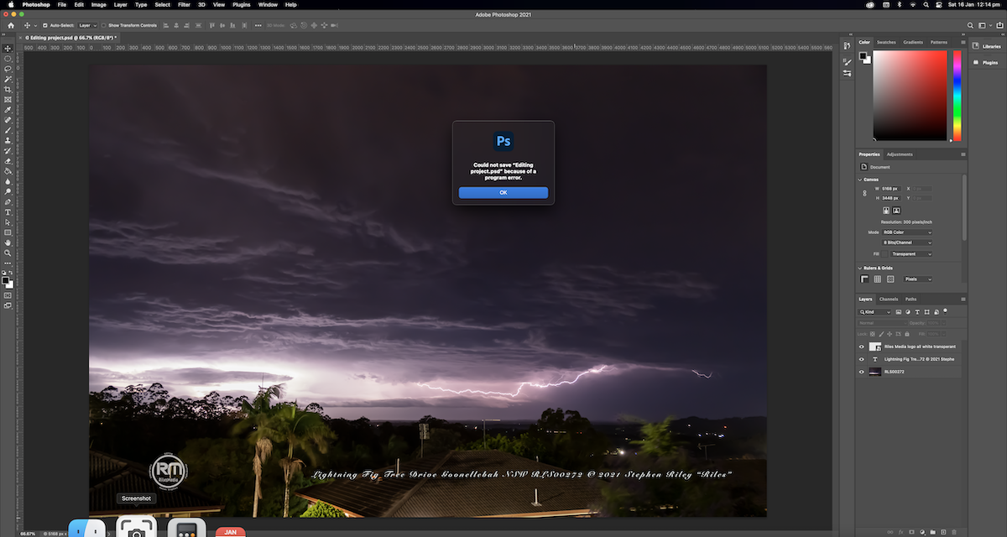The image size is (1007, 537).
Task: Select the Lasso tool
Action: pyautogui.click(x=8, y=69)
